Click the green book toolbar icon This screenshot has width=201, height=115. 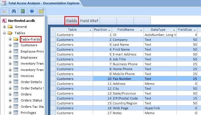(x=23, y=11)
